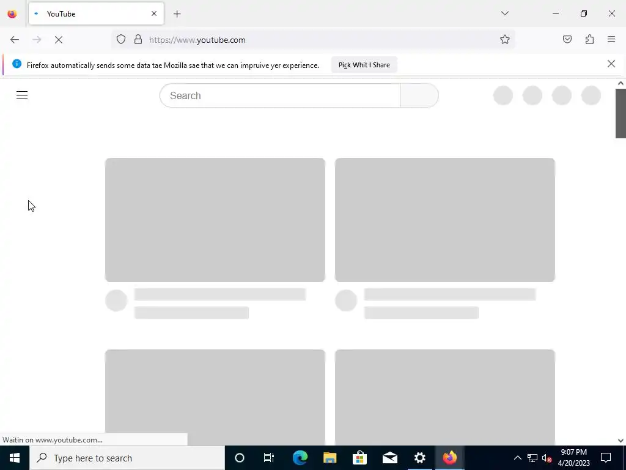Viewport: 626px width, 470px height.
Task: Open the network status tray icon
Action: [x=532, y=458]
